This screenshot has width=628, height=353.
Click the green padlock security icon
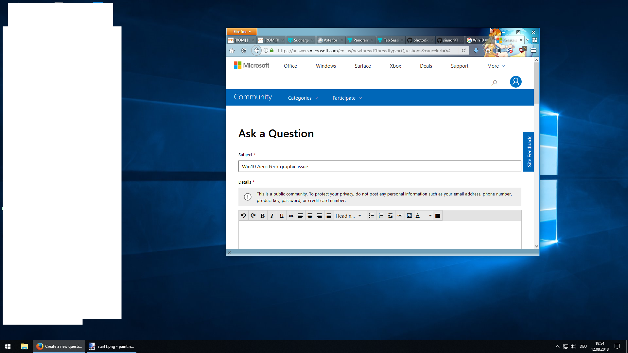click(272, 50)
